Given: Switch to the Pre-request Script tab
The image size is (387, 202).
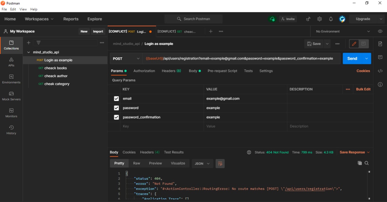Looking at the screenshot, I should click(223, 71).
